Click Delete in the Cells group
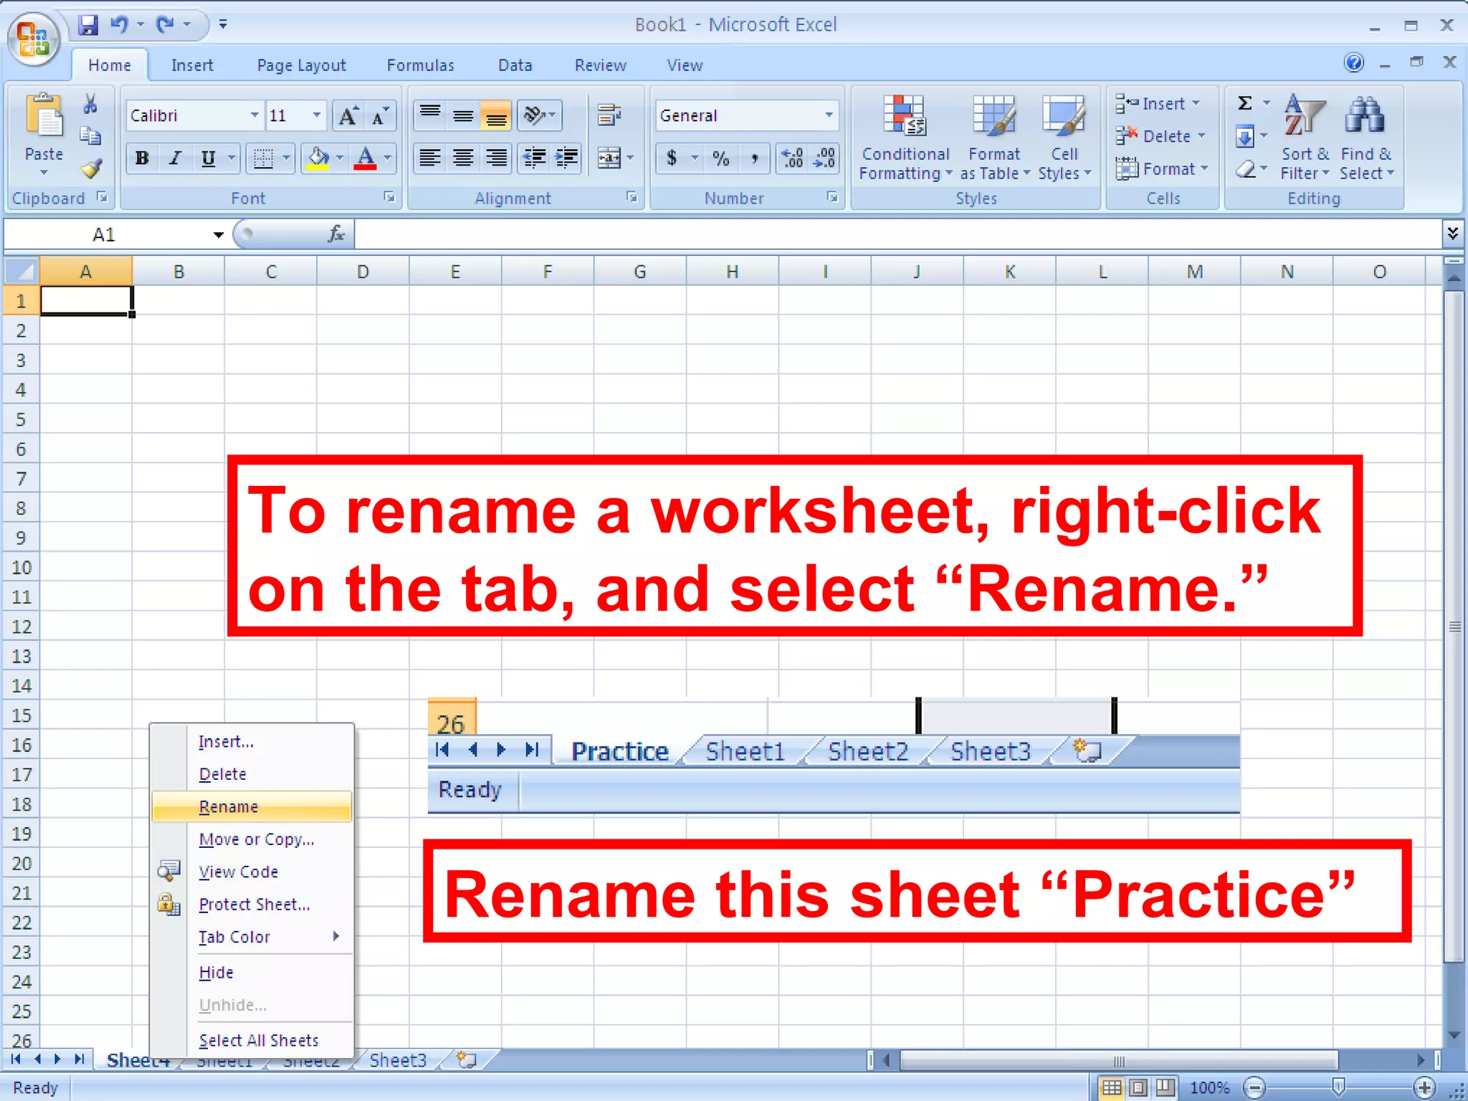This screenshot has width=1468, height=1101. (x=1160, y=136)
